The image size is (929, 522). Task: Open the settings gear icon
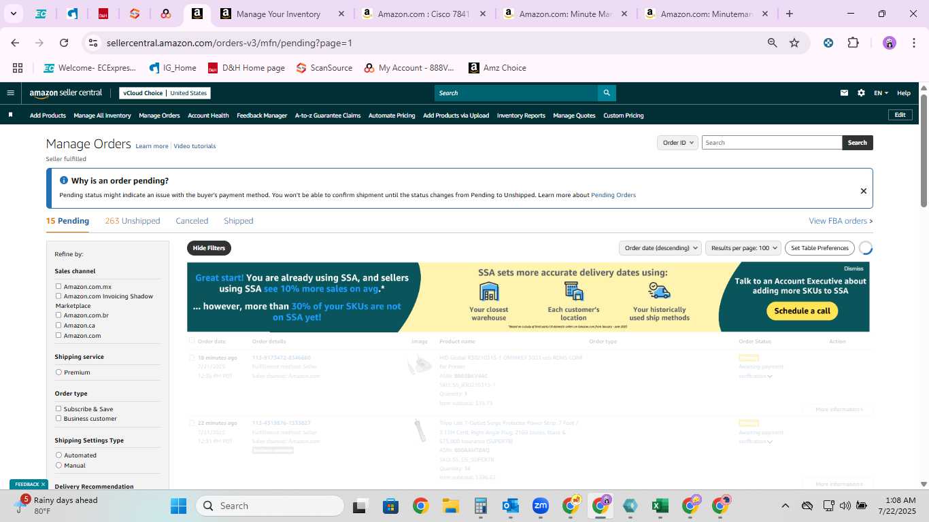click(861, 93)
